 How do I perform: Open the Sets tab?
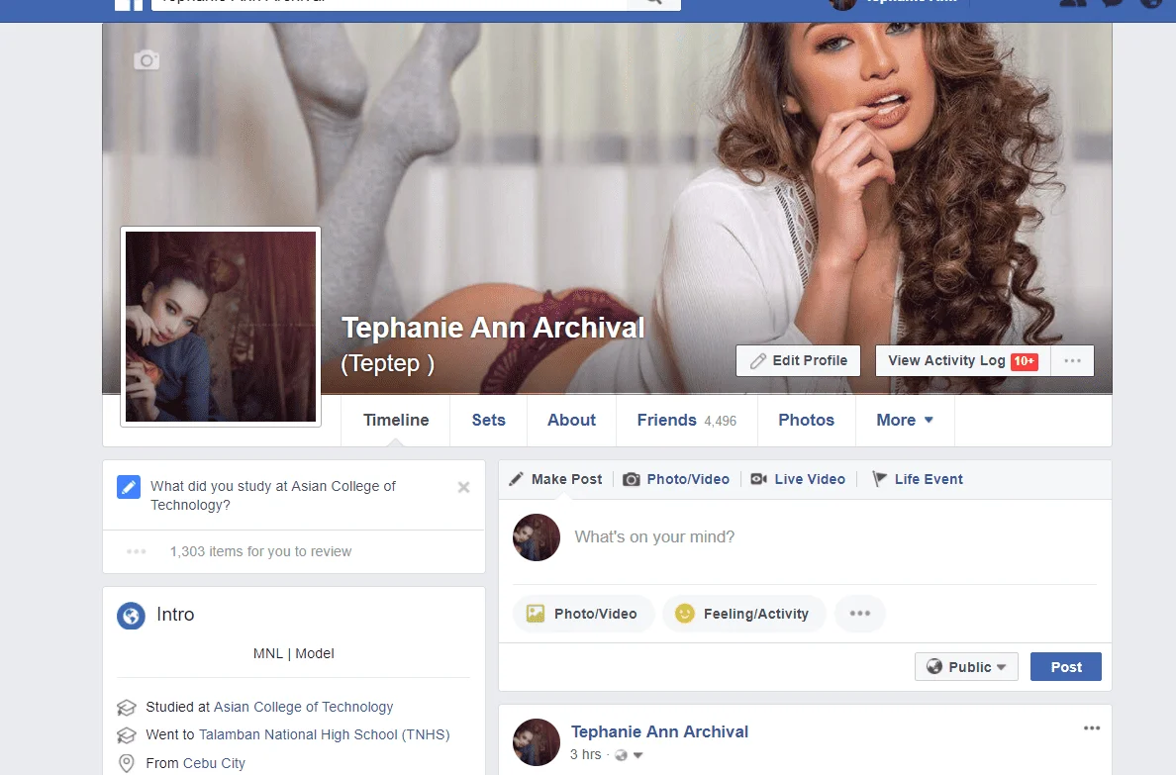pyautogui.click(x=488, y=420)
